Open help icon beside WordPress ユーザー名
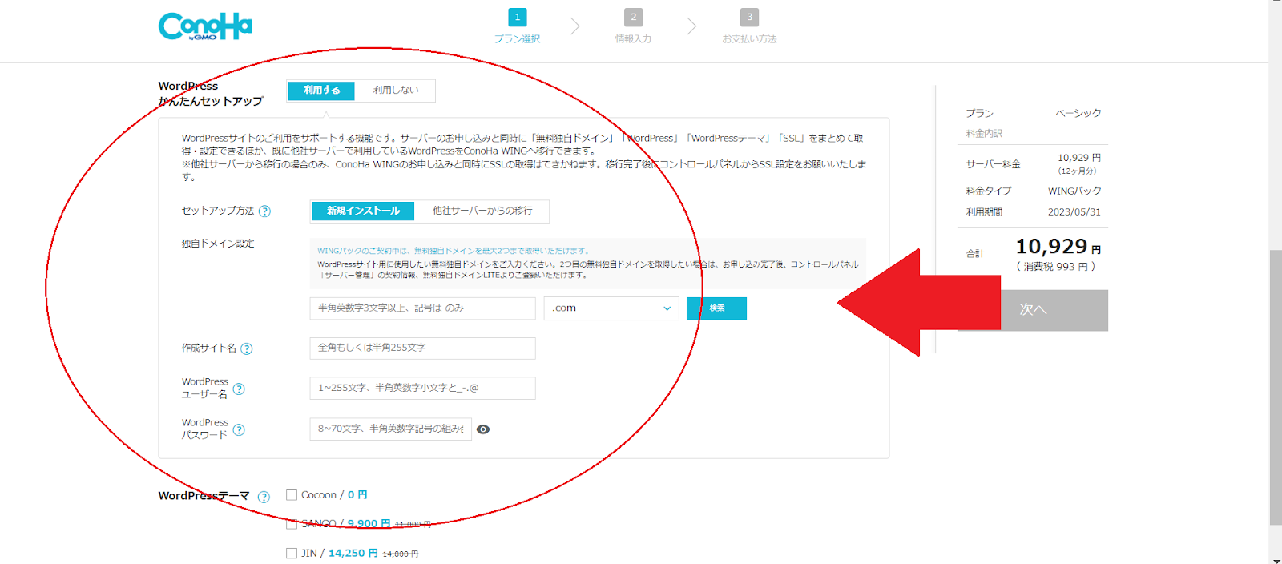 coord(239,389)
